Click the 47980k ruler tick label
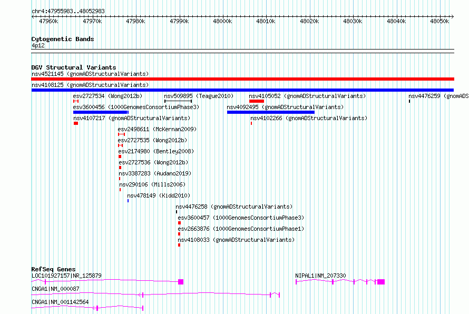The width and height of the screenshot is (469, 314). pos(135,21)
